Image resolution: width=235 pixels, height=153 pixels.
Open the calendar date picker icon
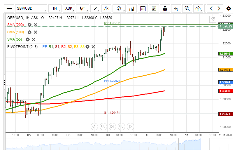pyautogui.click(x=143, y=8)
